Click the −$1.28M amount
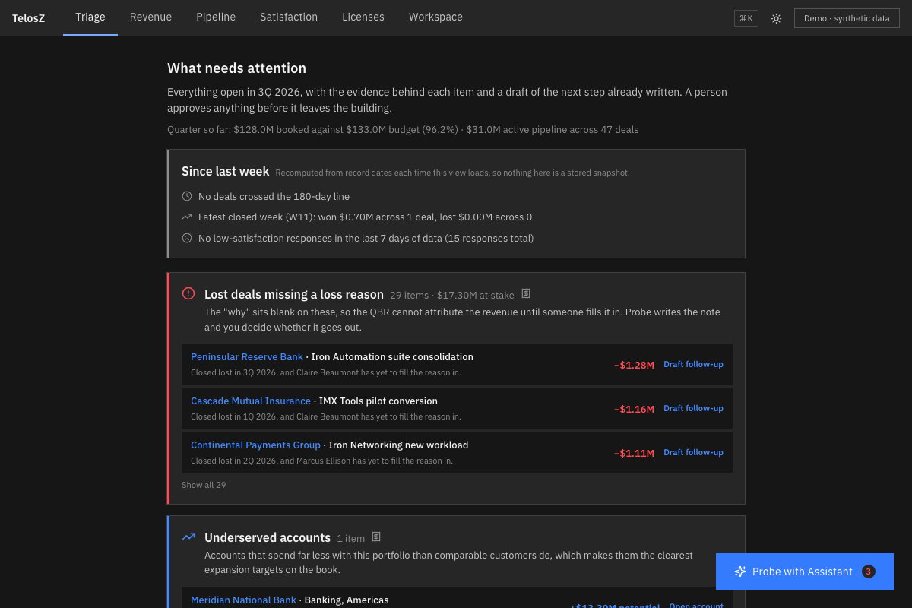The width and height of the screenshot is (912, 608). click(x=634, y=365)
